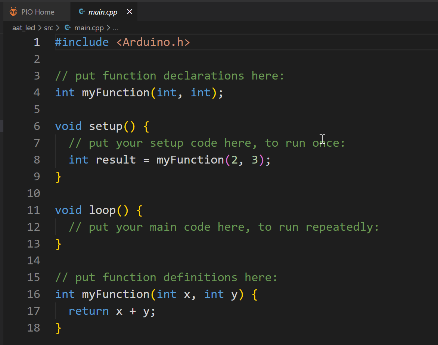Open the main.cpp breadcrumb entry

click(x=89, y=28)
